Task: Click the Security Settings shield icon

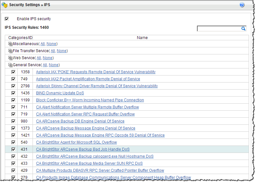Action: click(x=4, y=5)
